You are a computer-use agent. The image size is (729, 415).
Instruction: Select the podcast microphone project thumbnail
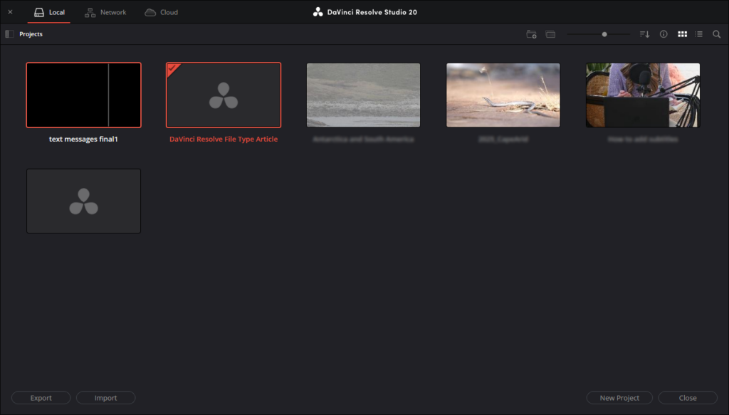[x=643, y=95]
